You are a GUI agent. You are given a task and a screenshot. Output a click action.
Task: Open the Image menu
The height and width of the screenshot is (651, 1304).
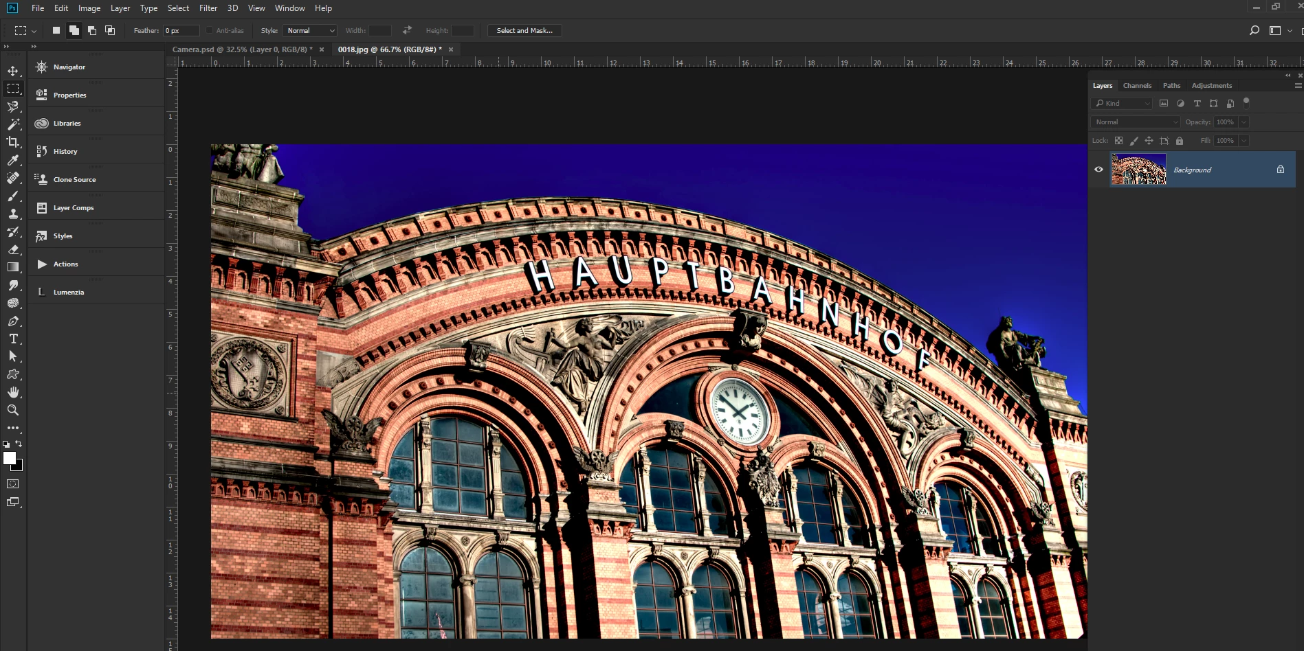(89, 8)
